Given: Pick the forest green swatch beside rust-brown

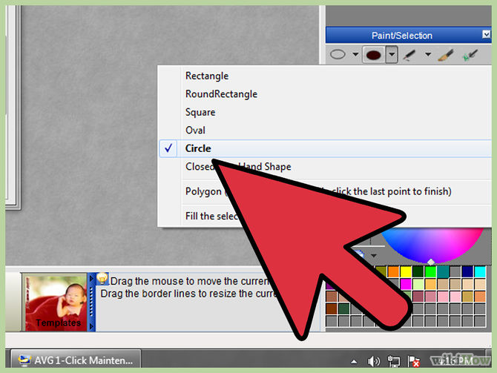Looking at the screenshot, I should [x=344, y=308].
